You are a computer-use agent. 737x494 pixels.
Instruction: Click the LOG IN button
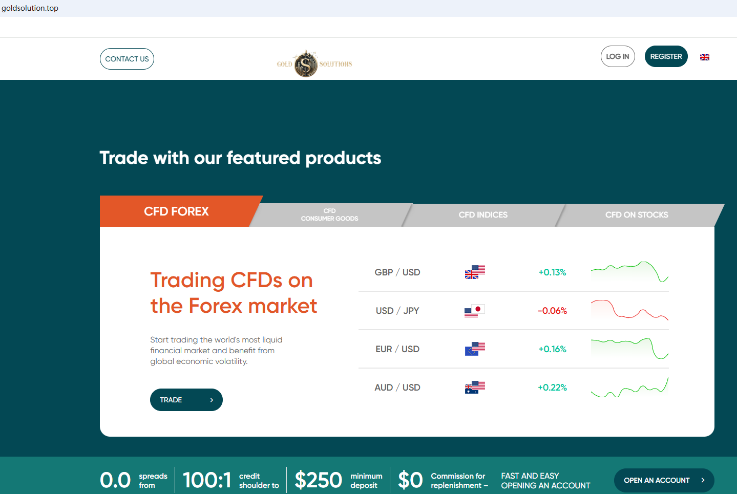pos(618,56)
